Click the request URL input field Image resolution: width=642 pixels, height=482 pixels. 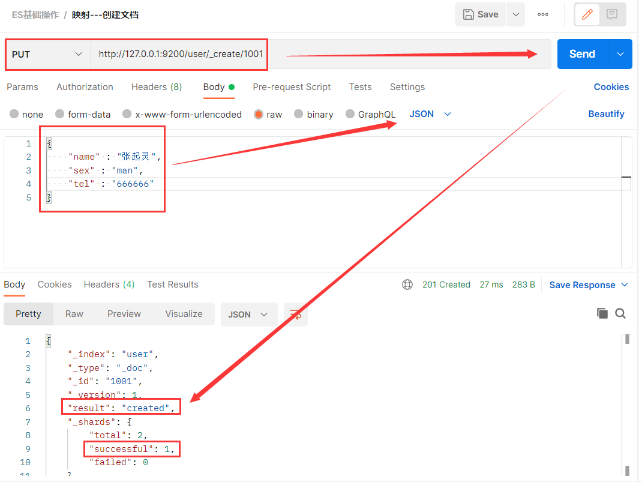point(320,54)
